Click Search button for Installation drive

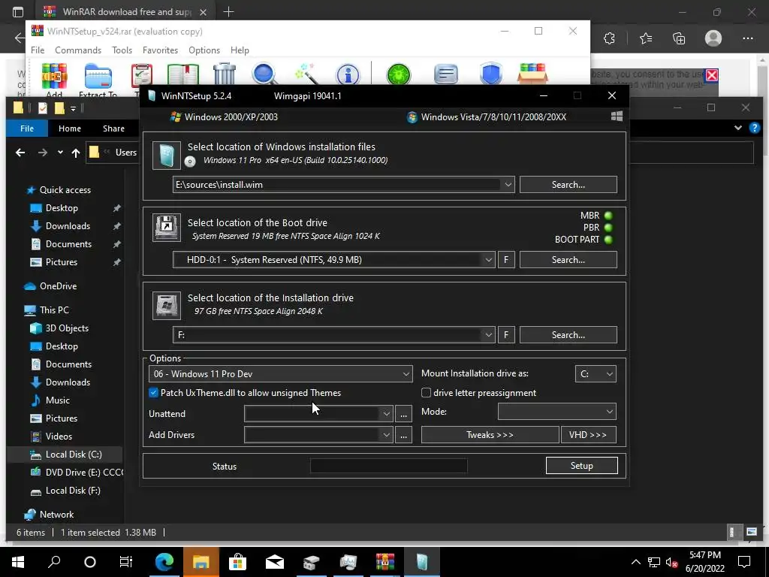tap(568, 334)
